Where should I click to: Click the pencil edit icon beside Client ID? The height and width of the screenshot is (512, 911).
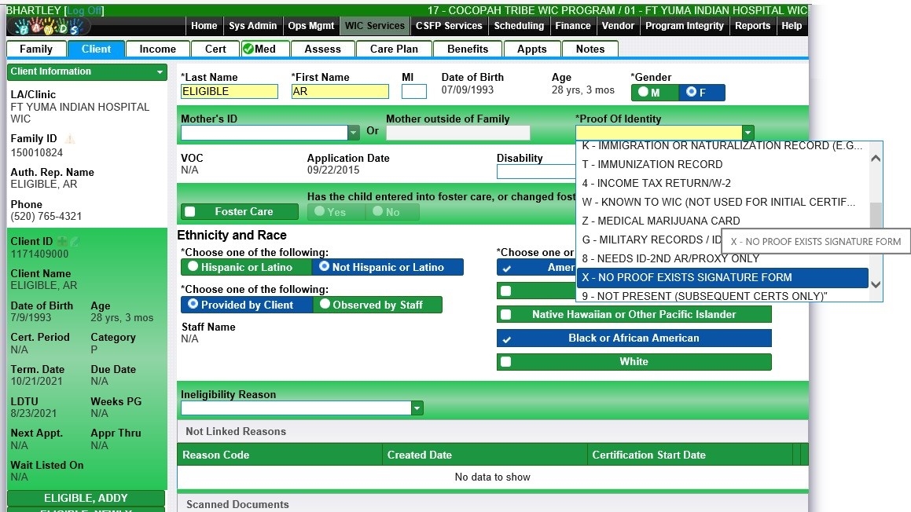click(x=75, y=242)
